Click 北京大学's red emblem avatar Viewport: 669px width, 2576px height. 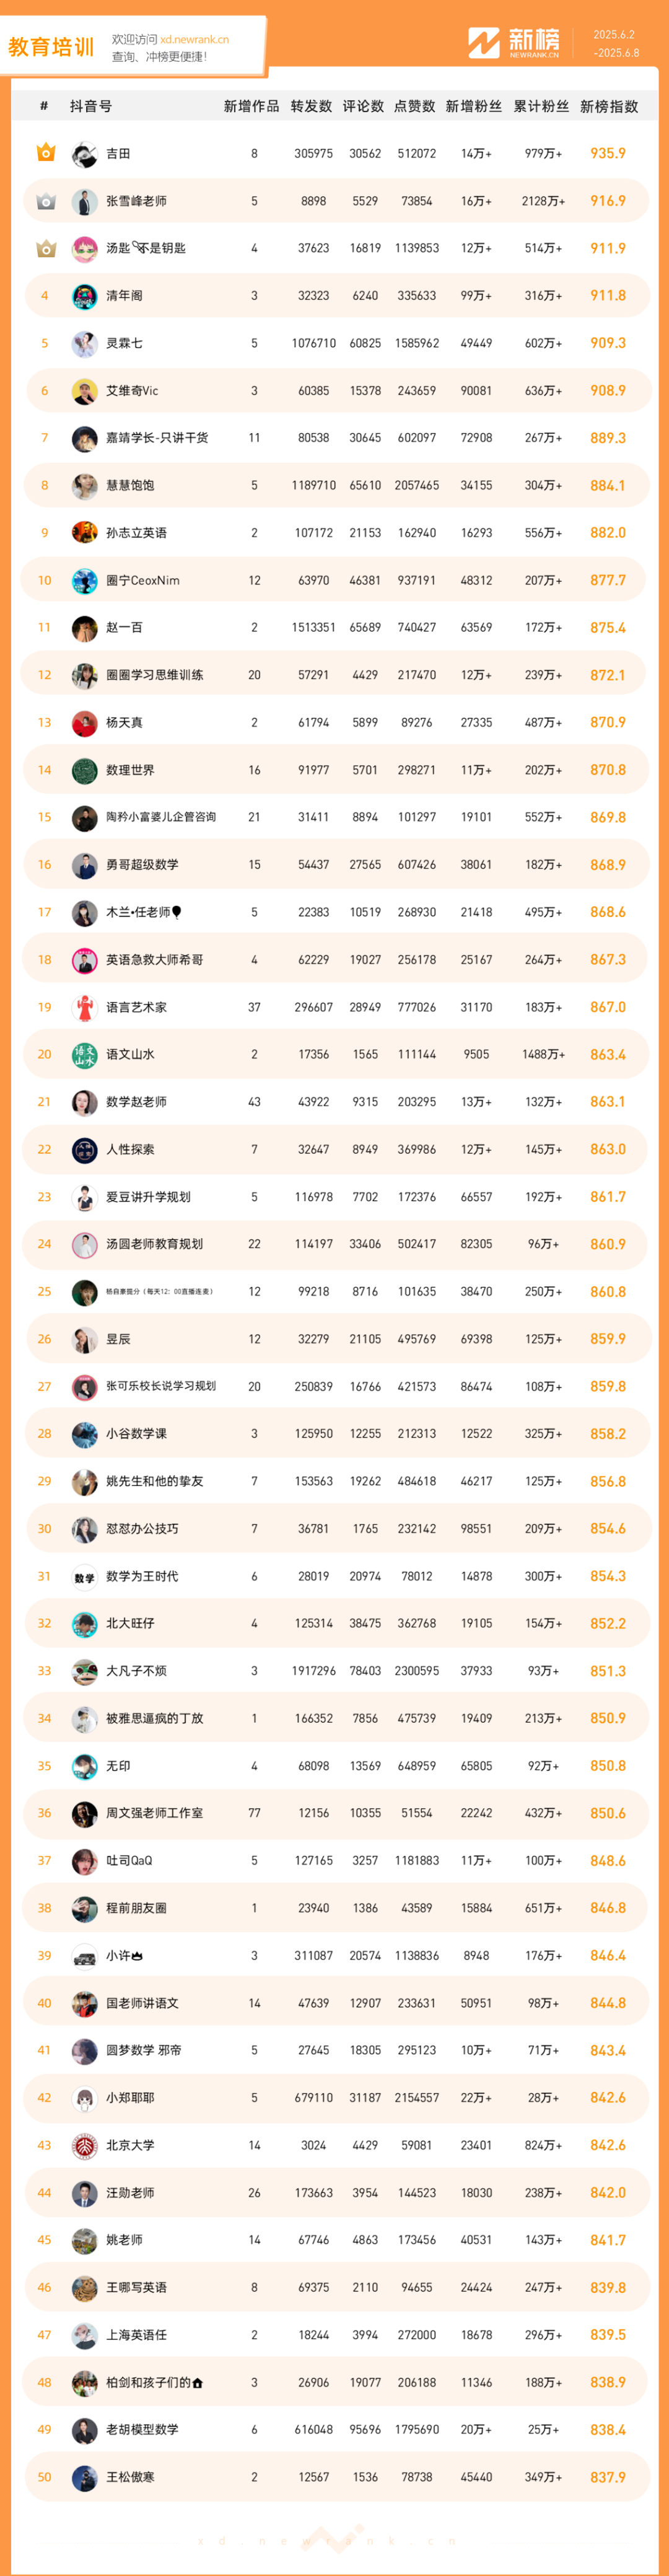tap(84, 2145)
